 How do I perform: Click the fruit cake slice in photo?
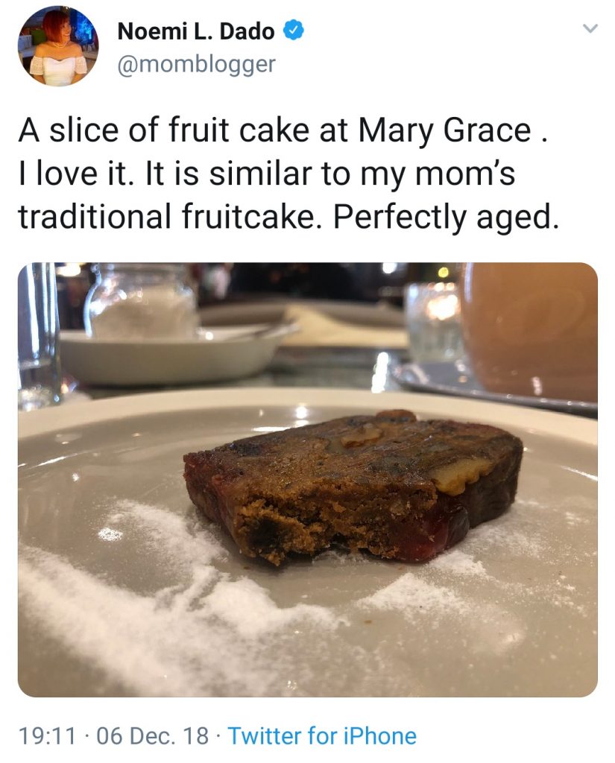point(350,484)
